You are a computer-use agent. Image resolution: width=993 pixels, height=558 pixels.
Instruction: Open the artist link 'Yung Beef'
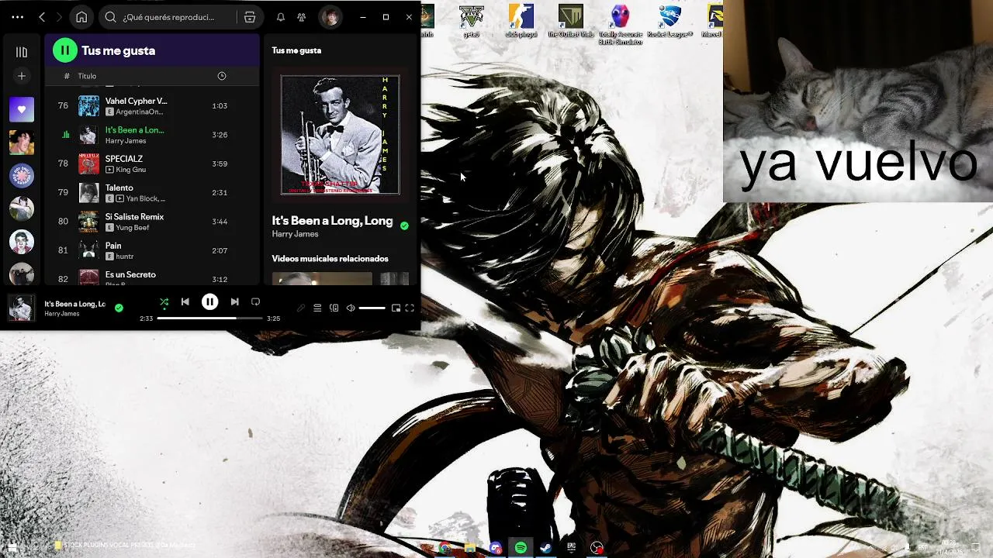pyautogui.click(x=132, y=228)
